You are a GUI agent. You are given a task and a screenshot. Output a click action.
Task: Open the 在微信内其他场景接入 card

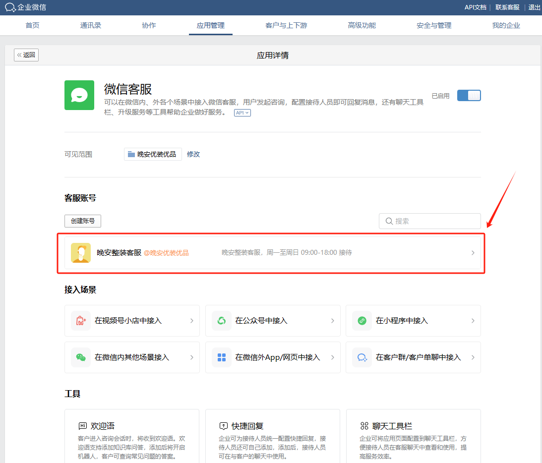click(x=132, y=357)
